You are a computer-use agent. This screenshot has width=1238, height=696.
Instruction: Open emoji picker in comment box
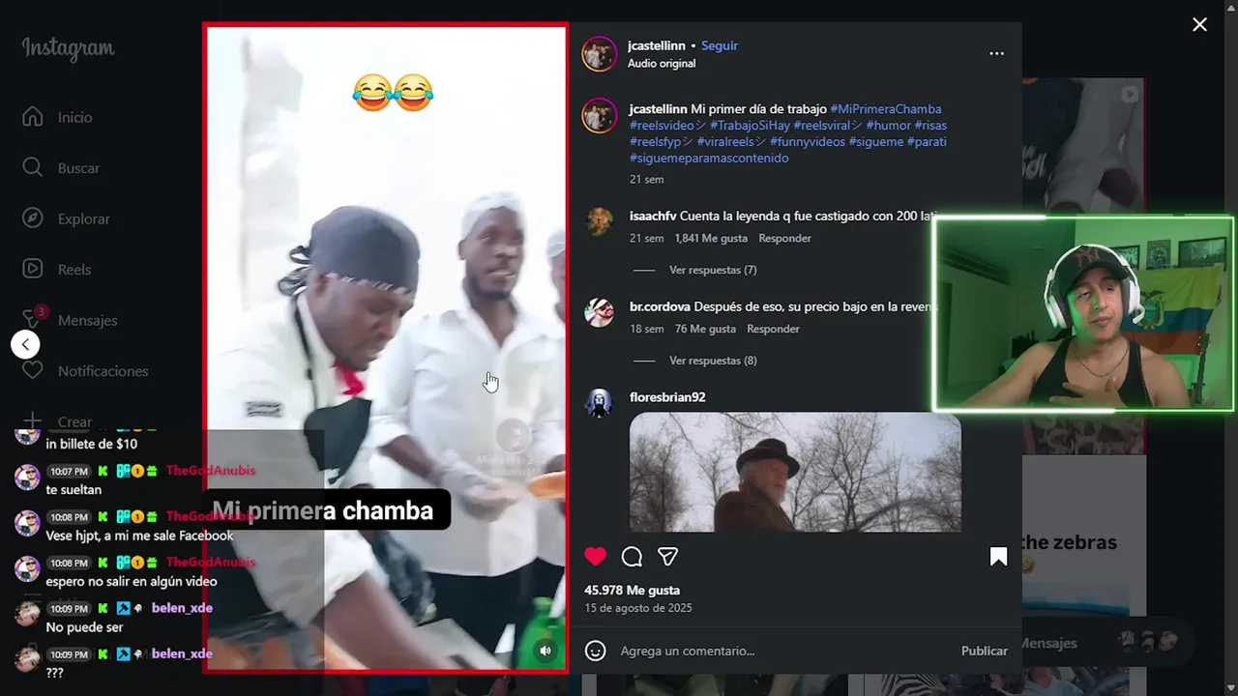tap(596, 651)
